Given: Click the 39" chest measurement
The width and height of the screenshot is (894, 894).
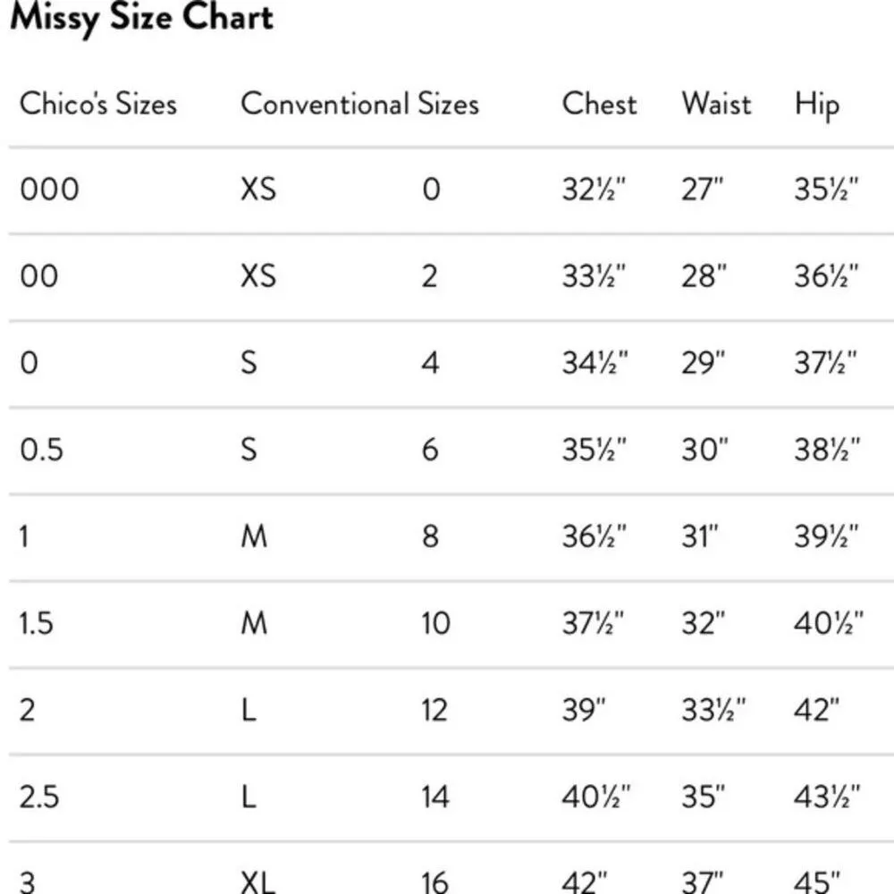Looking at the screenshot, I should (x=584, y=709).
